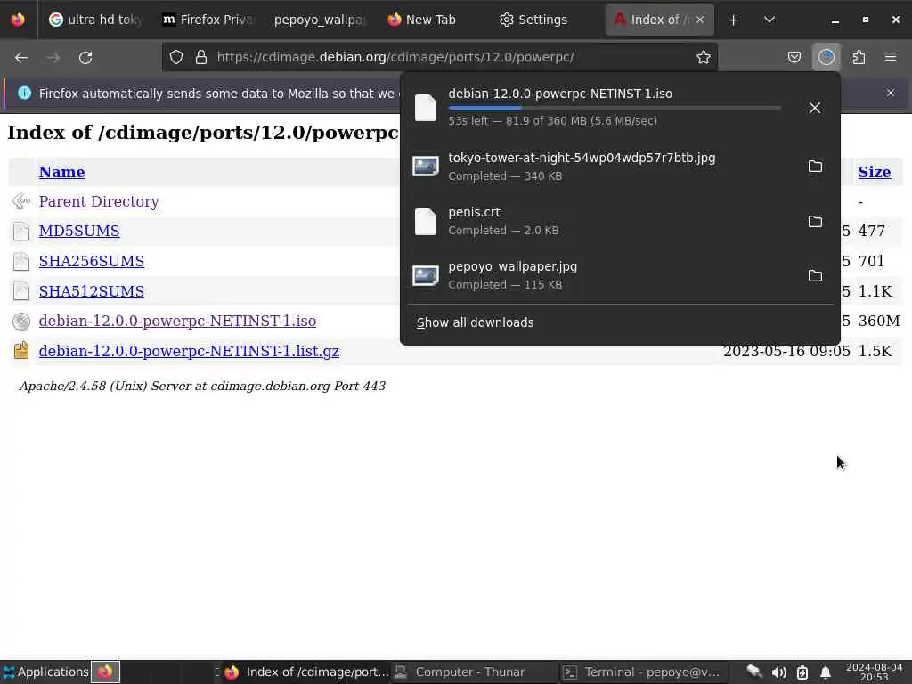Switch to the Firefox Privacy tab
This screenshot has width=912, height=684.
tap(208, 20)
